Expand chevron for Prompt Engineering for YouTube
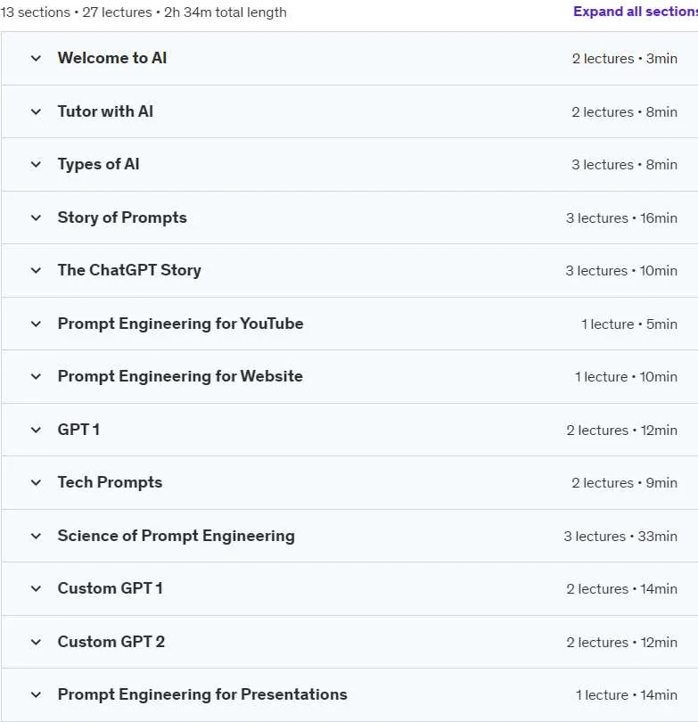Screen dimensions: 698x722 coord(36,324)
